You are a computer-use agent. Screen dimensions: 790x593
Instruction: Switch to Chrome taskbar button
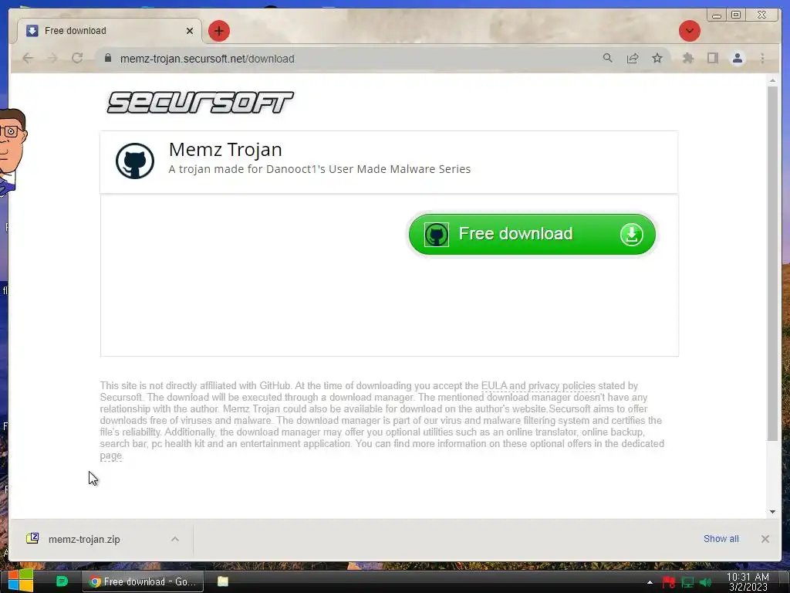tap(143, 581)
